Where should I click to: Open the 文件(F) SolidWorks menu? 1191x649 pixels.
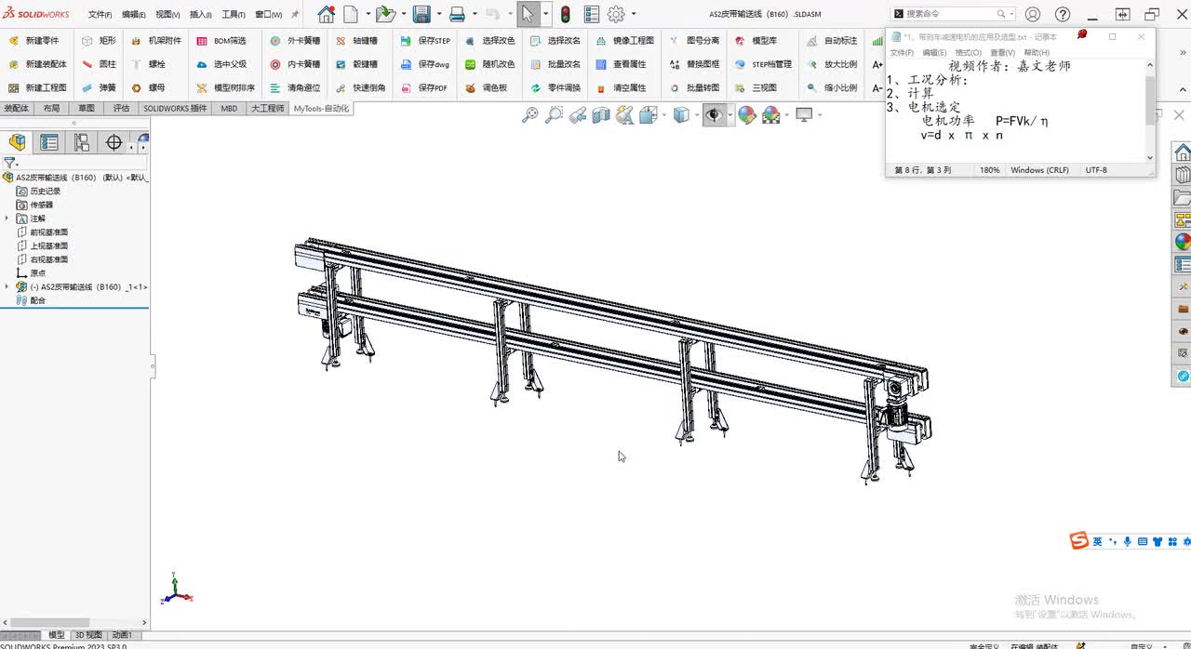click(100, 15)
